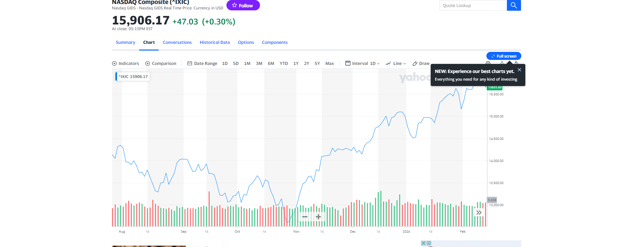
Task: Go to the Options tab
Action: (x=246, y=43)
